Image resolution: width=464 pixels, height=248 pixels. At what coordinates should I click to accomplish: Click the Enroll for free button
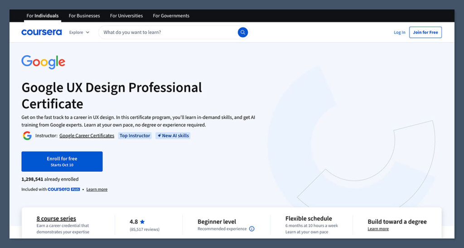click(x=62, y=161)
